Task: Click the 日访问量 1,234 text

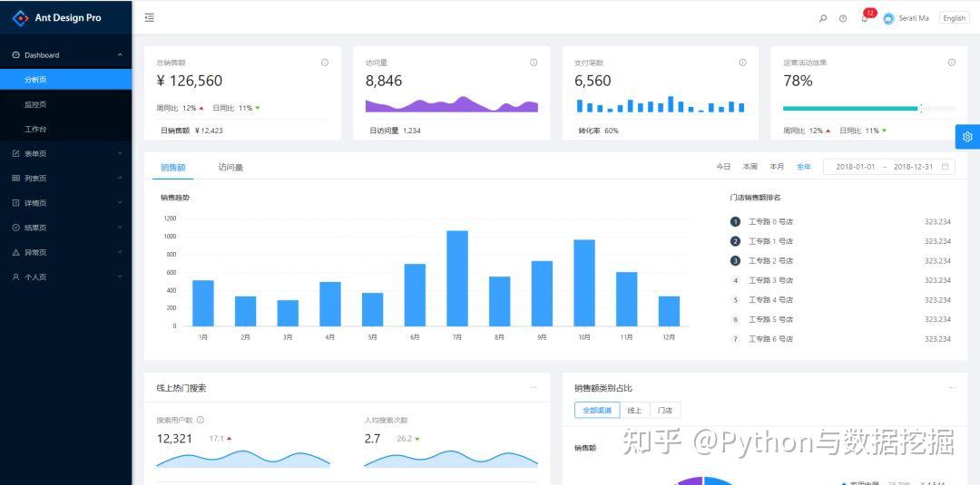Action: [395, 131]
